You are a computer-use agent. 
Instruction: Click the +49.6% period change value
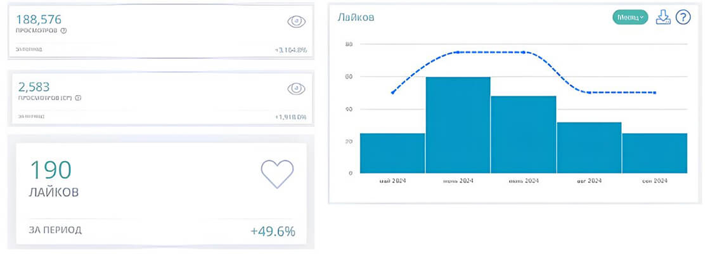pyautogui.click(x=273, y=231)
